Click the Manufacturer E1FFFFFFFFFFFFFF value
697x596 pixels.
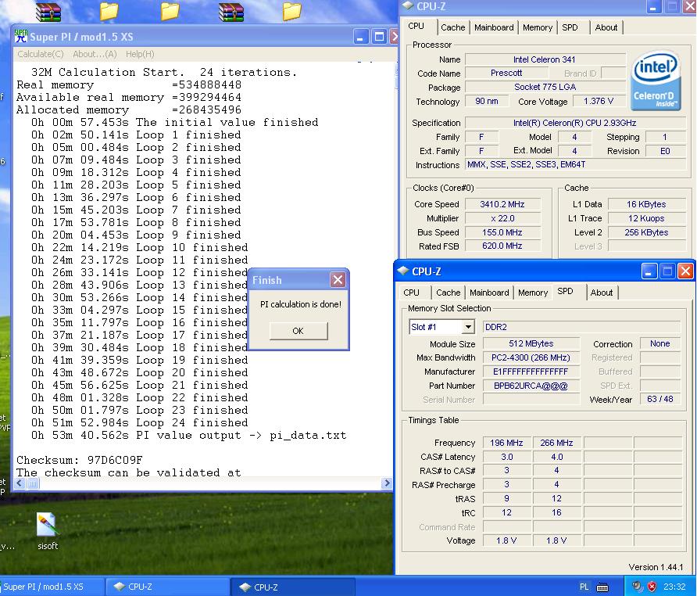pos(531,372)
